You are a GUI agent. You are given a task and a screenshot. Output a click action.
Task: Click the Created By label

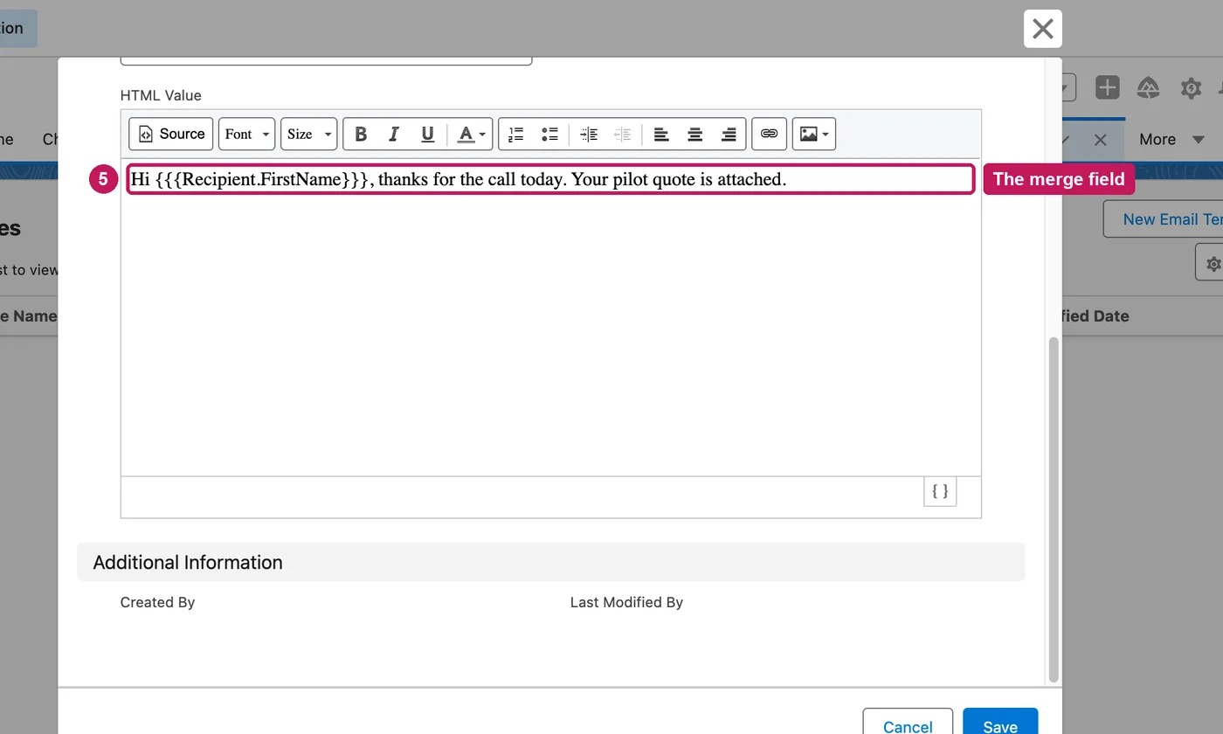tap(157, 602)
